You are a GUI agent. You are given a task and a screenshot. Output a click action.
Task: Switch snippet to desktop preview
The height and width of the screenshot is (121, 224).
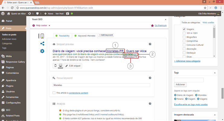[x=61, y=66]
